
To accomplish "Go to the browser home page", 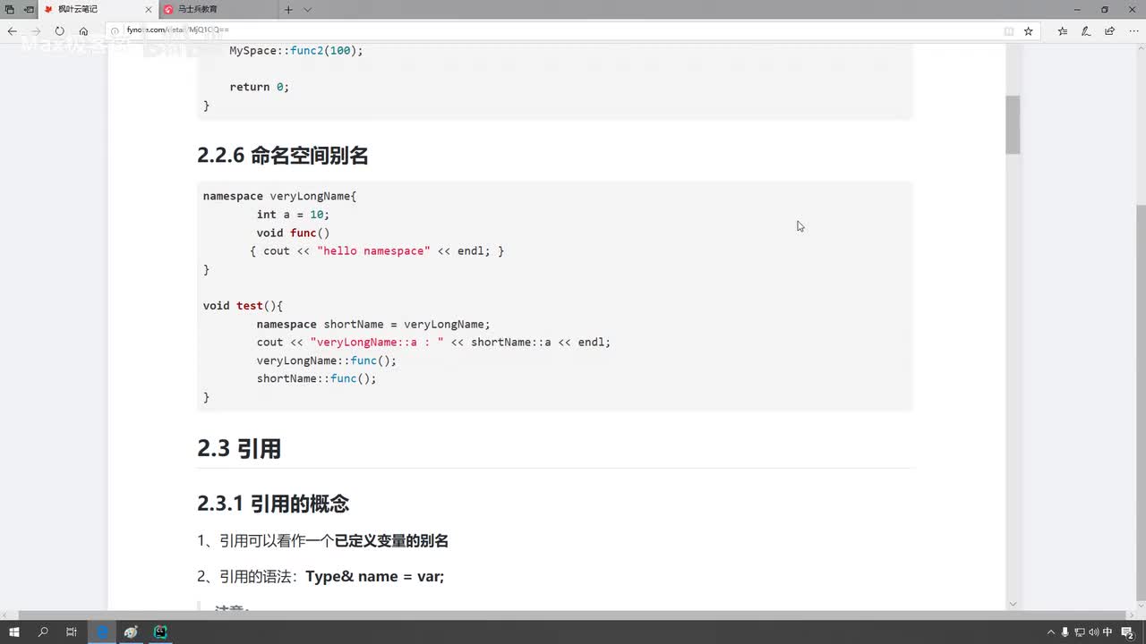I will click(83, 30).
